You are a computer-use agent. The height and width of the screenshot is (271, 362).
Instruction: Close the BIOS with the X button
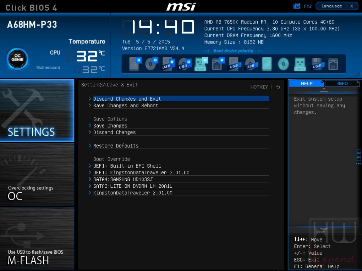pyautogui.click(x=352, y=6)
